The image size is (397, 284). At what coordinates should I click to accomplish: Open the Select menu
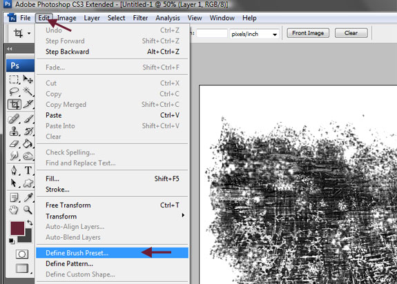117,18
